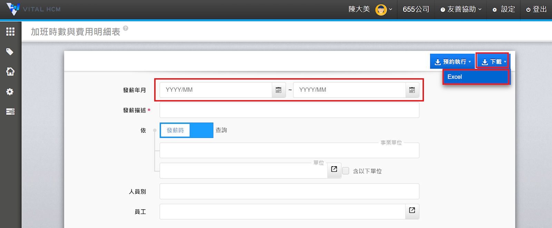Expand the 下載 dropdown button

click(x=493, y=62)
